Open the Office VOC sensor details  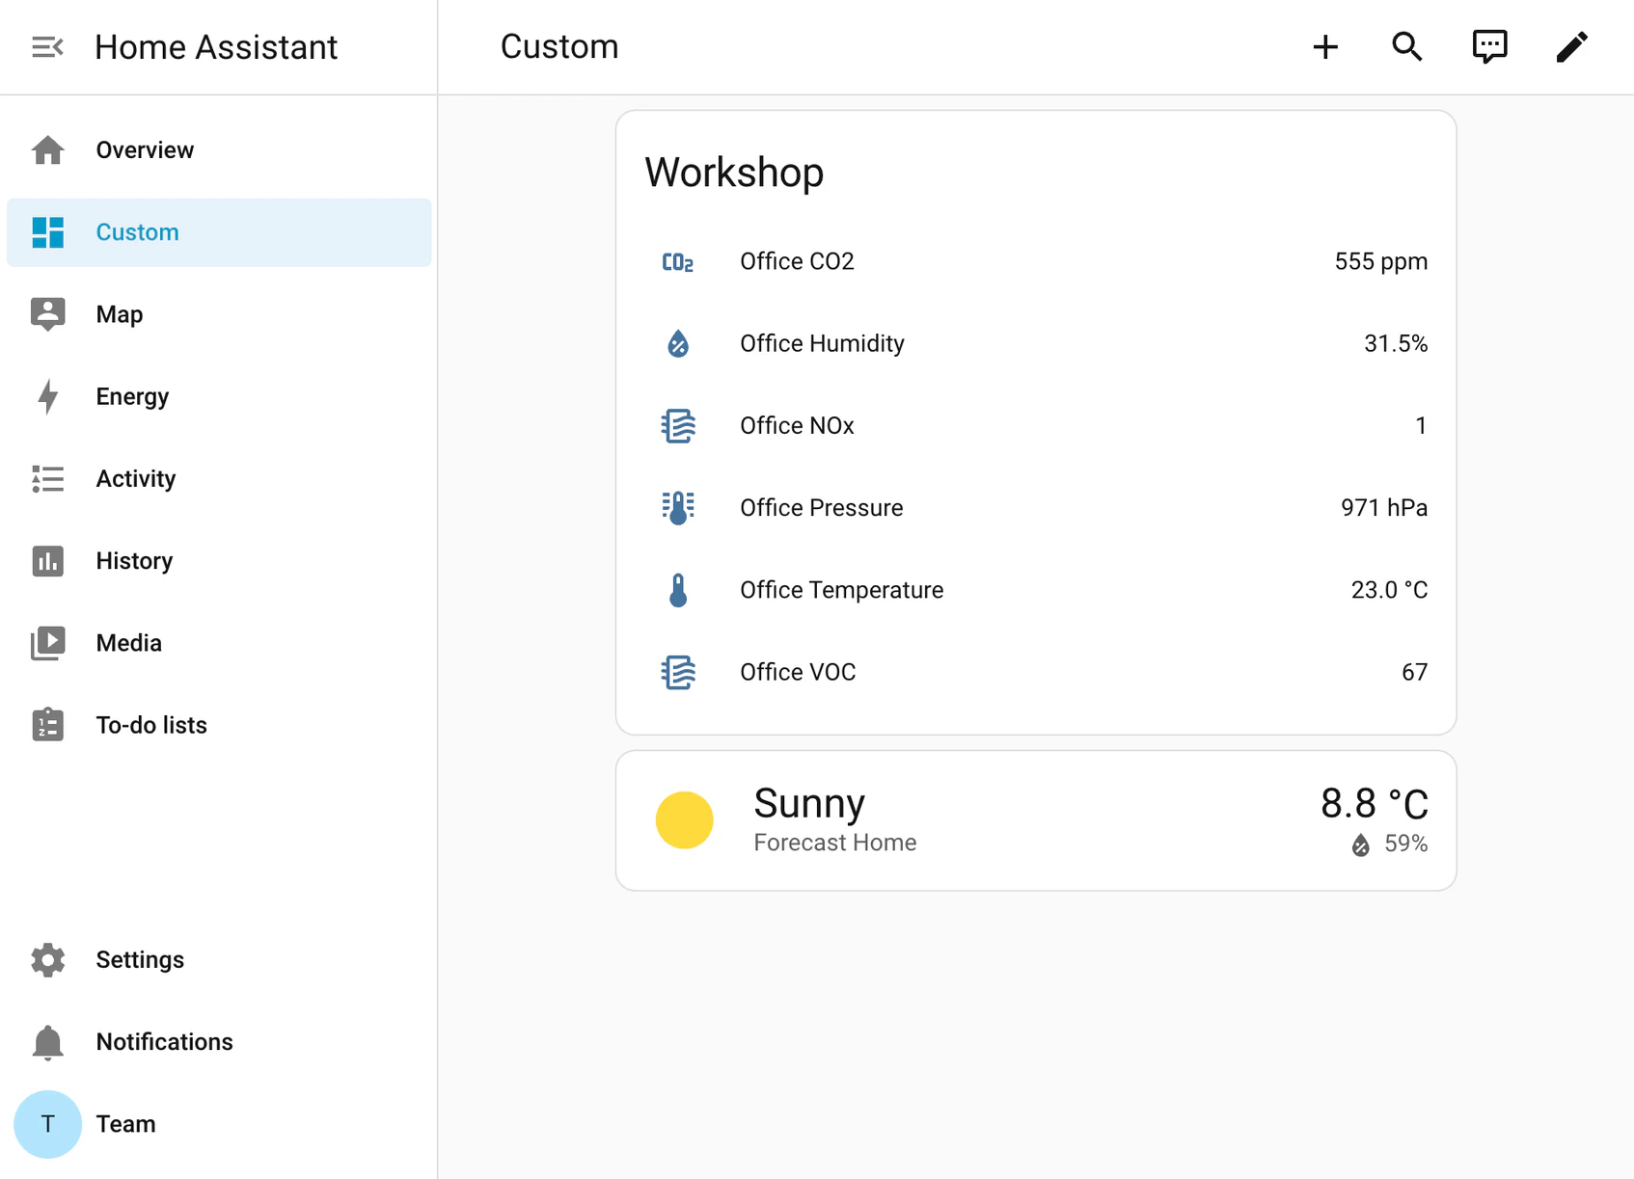(798, 672)
